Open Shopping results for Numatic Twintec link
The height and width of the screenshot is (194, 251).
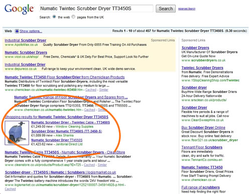tap(57, 117)
